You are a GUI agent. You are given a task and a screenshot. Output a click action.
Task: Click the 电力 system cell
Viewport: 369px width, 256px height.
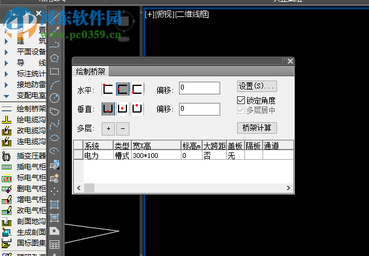tap(98, 156)
